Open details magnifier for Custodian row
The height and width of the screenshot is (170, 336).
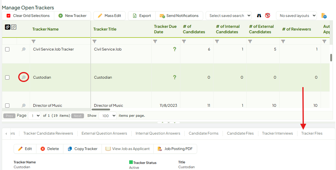24,77
